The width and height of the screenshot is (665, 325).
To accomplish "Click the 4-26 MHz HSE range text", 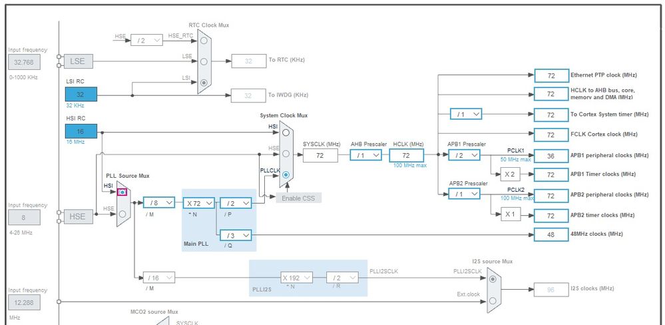I will pyautogui.click(x=21, y=232).
